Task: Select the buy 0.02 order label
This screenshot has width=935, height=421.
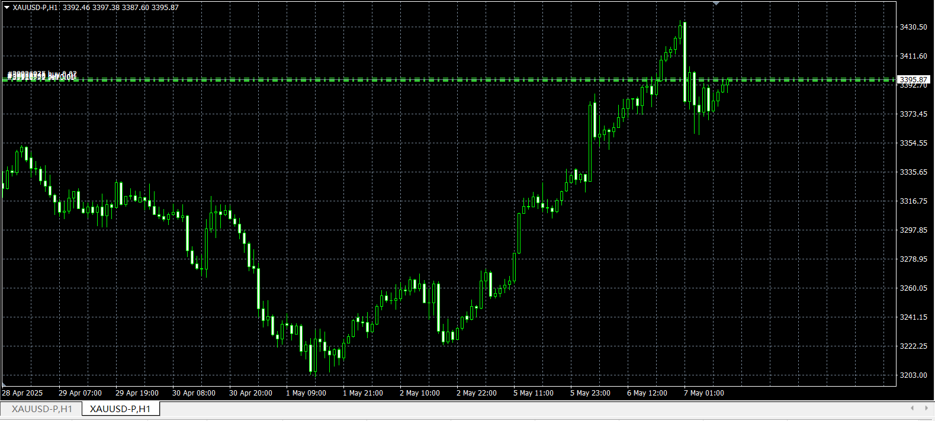Action: pos(42,75)
